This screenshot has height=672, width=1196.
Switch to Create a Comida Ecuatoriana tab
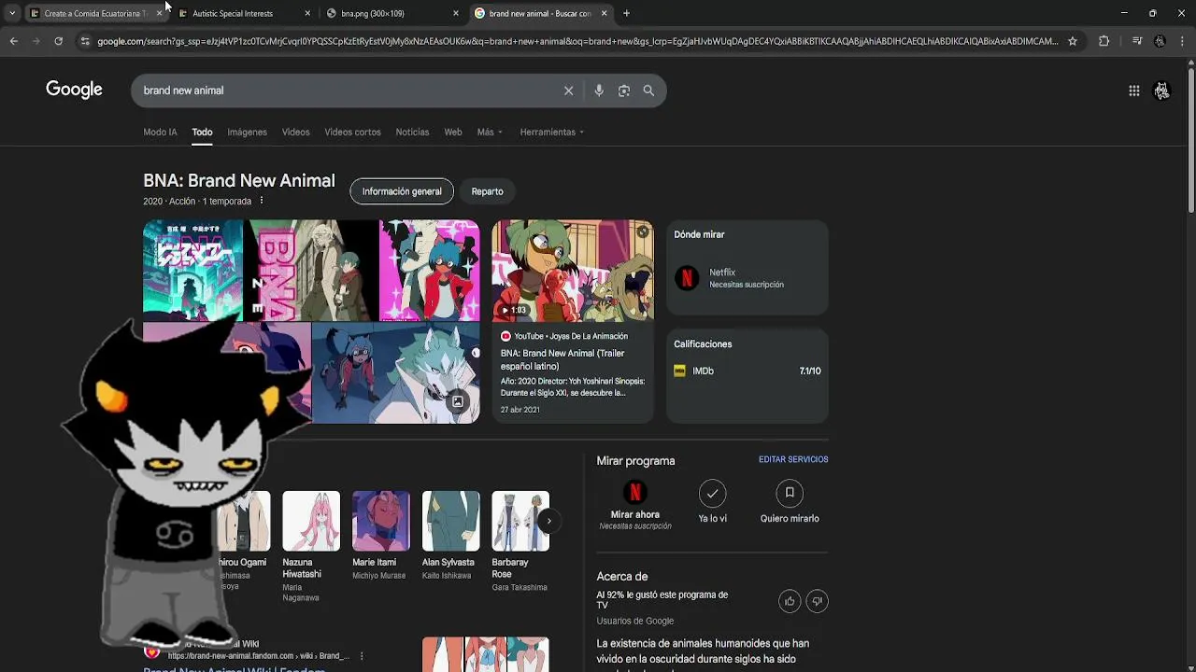pyautogui.click(x=95, y=13)
